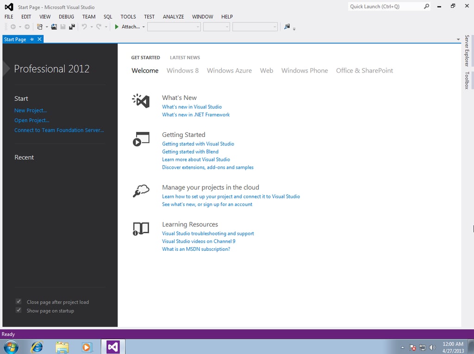The width and height of the screenshot is (474, 354).
Task: Click the Save All toolbar icon
Action: (x=72, y=27)
